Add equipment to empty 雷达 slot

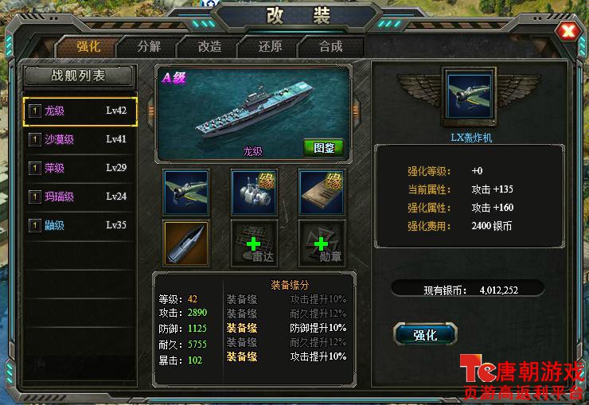[254, 243]
